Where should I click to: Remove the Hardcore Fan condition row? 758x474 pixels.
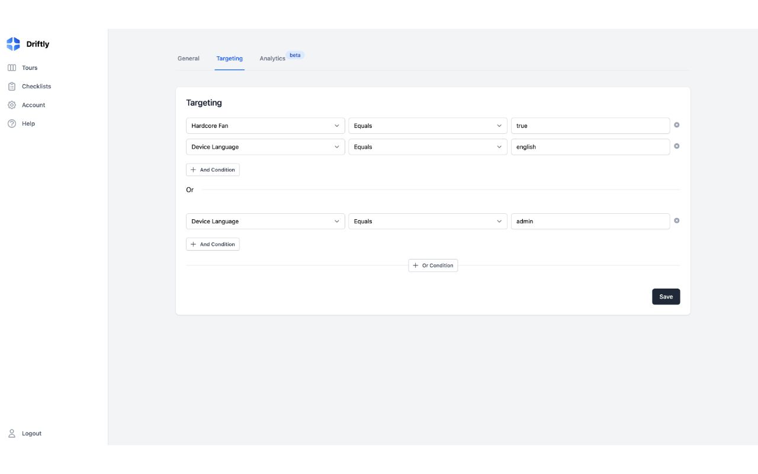[677, 125]
